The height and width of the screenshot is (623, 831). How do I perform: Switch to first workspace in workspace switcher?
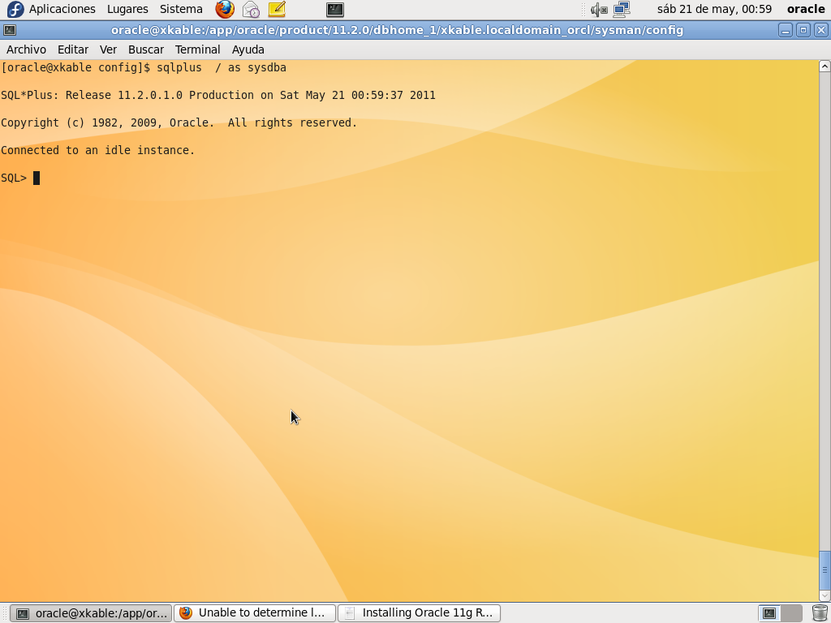tap(769, 613)
